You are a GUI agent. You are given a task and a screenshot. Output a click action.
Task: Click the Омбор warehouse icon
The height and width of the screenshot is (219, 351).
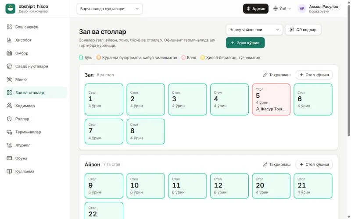[x=9, y=53]
